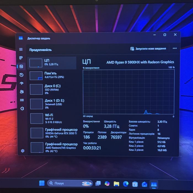Select the Performance page icon
Viewport: 193px width, 193px height.
[x=21, y=66]
